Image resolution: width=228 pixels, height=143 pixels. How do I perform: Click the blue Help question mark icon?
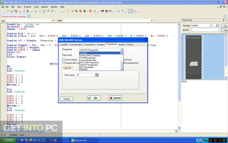pos(123,11)
